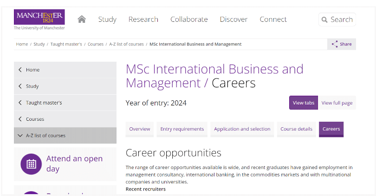The height and width of the screenshot is (196, 376).
Task: Follow the Courses breadcrumb link
Action: click(x=96, y=44)
